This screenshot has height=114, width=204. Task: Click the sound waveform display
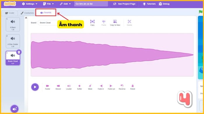tap(112, 55)
